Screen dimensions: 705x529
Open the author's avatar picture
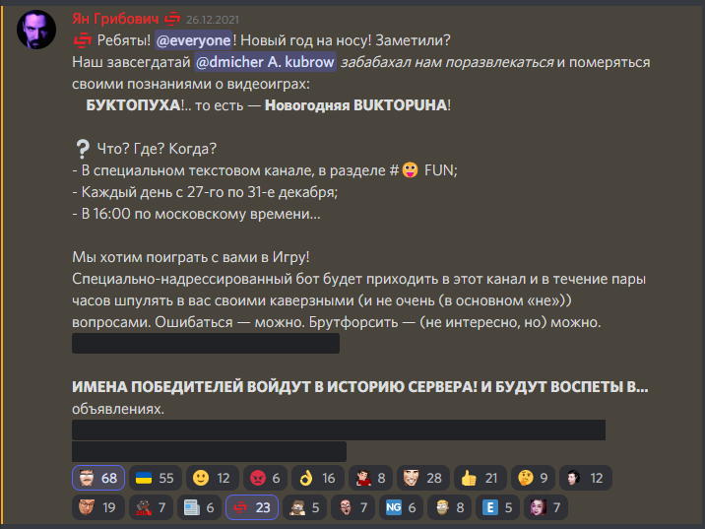tap(36, 32)
